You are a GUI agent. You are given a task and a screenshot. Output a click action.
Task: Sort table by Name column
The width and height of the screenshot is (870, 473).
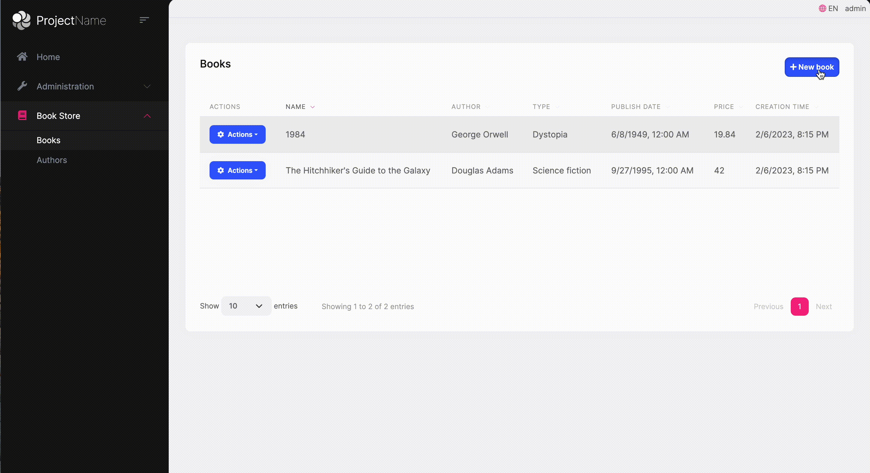tap(295, 107)
